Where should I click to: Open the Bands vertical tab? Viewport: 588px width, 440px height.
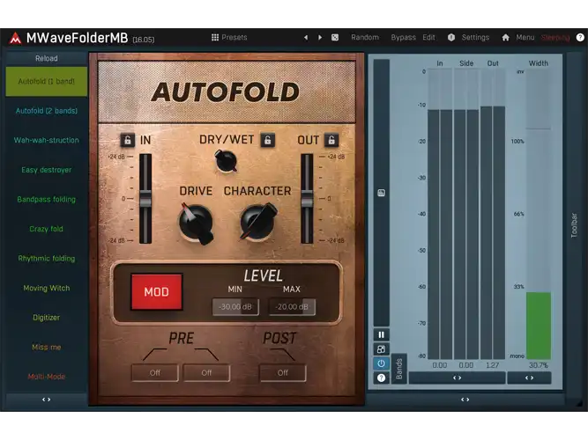pos(399,369)
